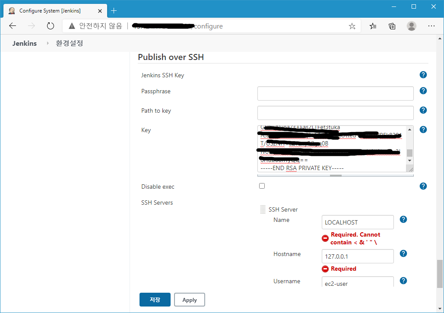This screenshot has height=313, width=444.
Task: Minimize the browser window
Action: pos(394,6)
